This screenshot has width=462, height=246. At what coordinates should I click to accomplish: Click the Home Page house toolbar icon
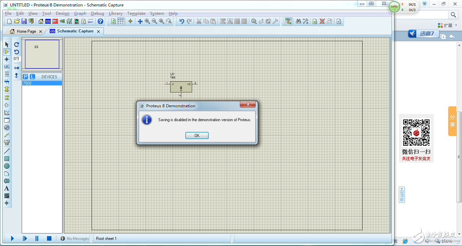click(x=41, y=21)
